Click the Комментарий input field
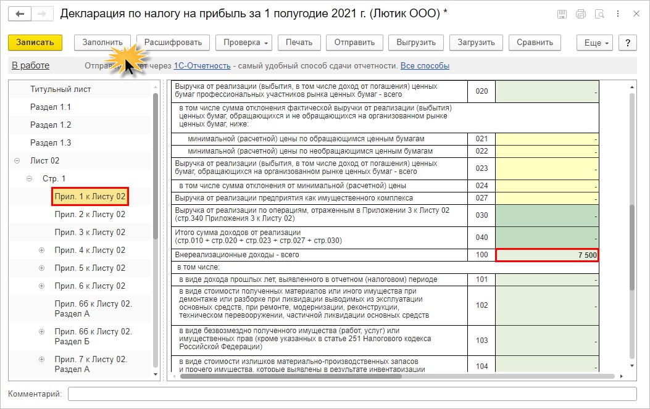Image resolution: width=650 pixels, height=409 pixels. (x=352, y=394)
